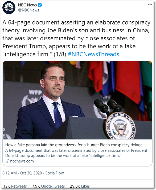The width and height of the screenshot is (156, 190).
Task: Visit the nbcnews.com domain link
Action: tap(22, 161)
